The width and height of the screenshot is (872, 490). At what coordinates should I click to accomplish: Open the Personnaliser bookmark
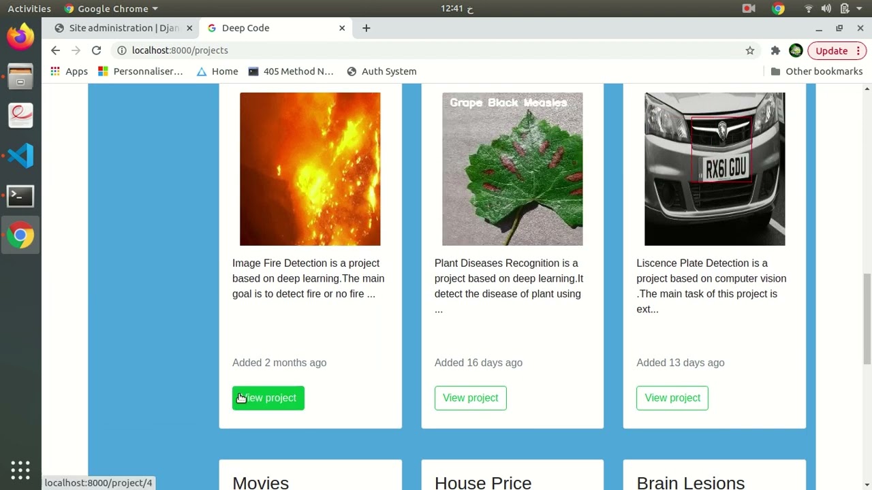140,71
